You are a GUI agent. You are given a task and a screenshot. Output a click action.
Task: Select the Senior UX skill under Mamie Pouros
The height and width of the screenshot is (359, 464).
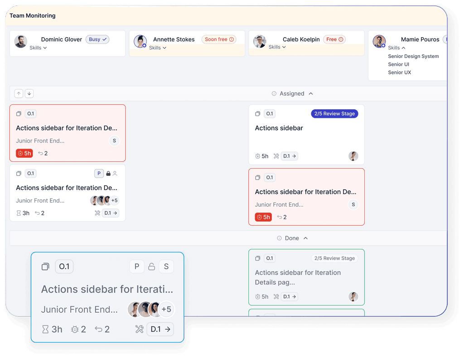tap(399, 72)
